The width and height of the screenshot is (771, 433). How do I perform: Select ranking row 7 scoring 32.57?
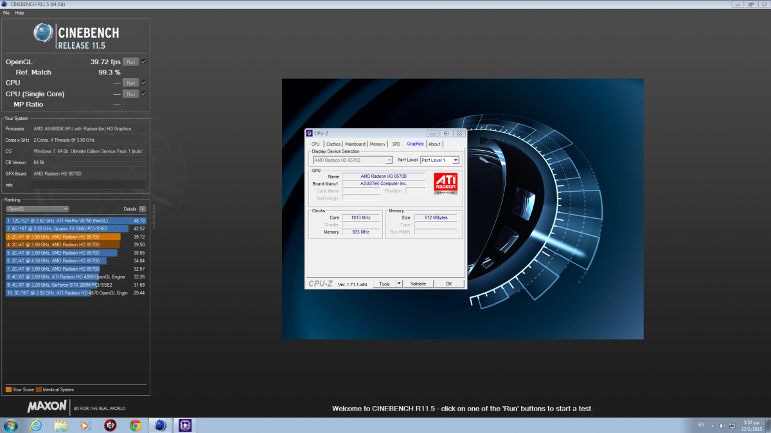(x=76, y=268)
